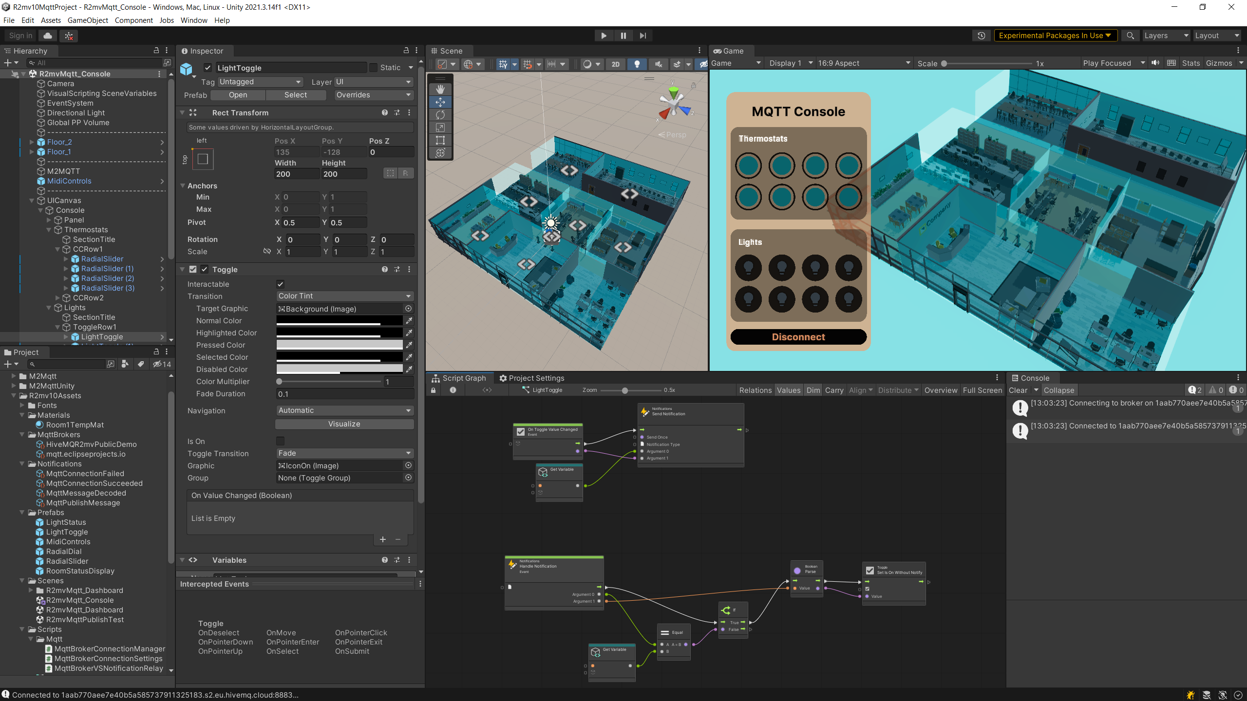This screenshot has height=701, width=1247.
Task: Collapse the Rect Transform component
Action: (182, 112)
